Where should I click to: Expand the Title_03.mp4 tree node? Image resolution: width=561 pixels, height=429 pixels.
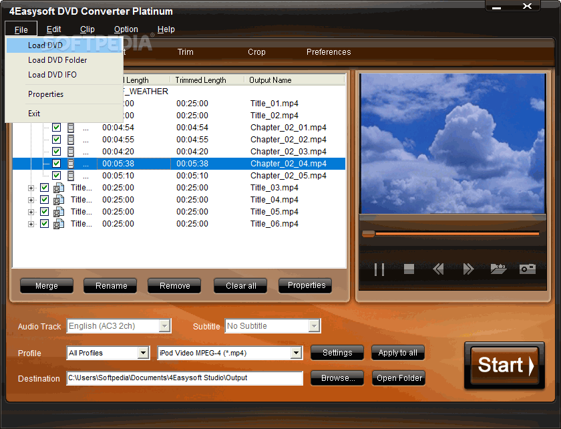pyautogui.click(x=31, y=188)
